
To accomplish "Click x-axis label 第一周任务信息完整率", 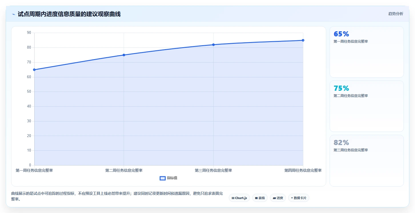I will [34, 170].
